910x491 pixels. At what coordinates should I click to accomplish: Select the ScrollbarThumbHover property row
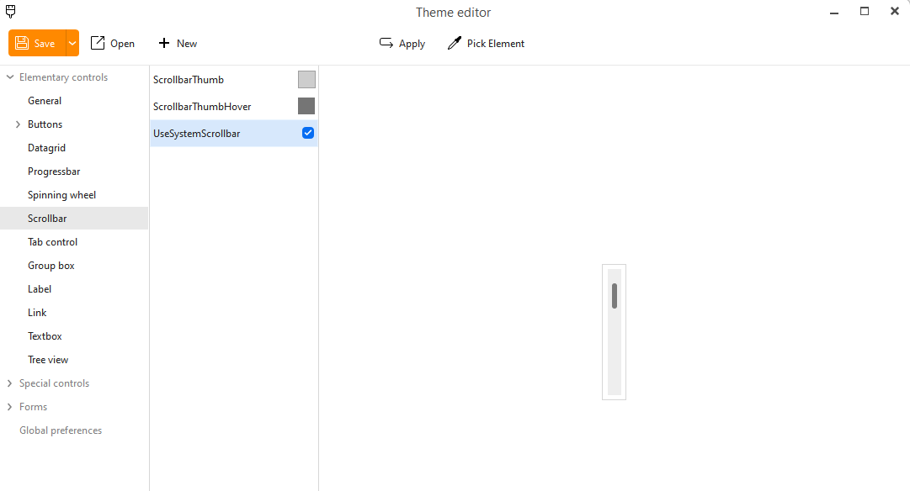(x=234, y=106)
